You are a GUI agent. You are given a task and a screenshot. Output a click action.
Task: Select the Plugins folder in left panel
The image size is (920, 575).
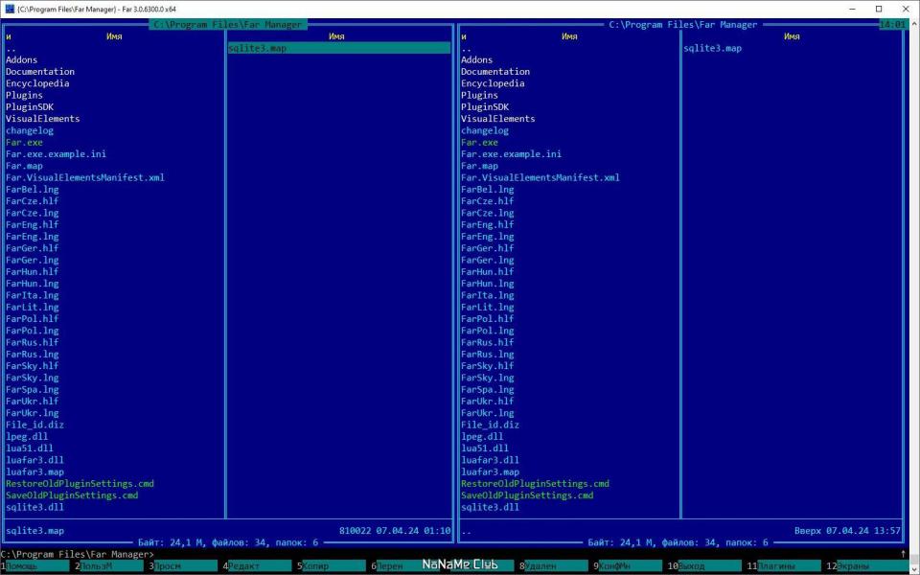click(25, 95)
